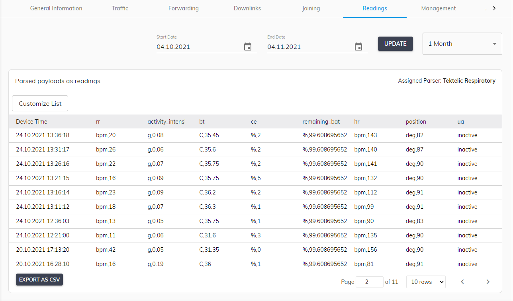
Task: Select the row timestamp 24.10.2021 13:26:16
Action: pos(43,164)
